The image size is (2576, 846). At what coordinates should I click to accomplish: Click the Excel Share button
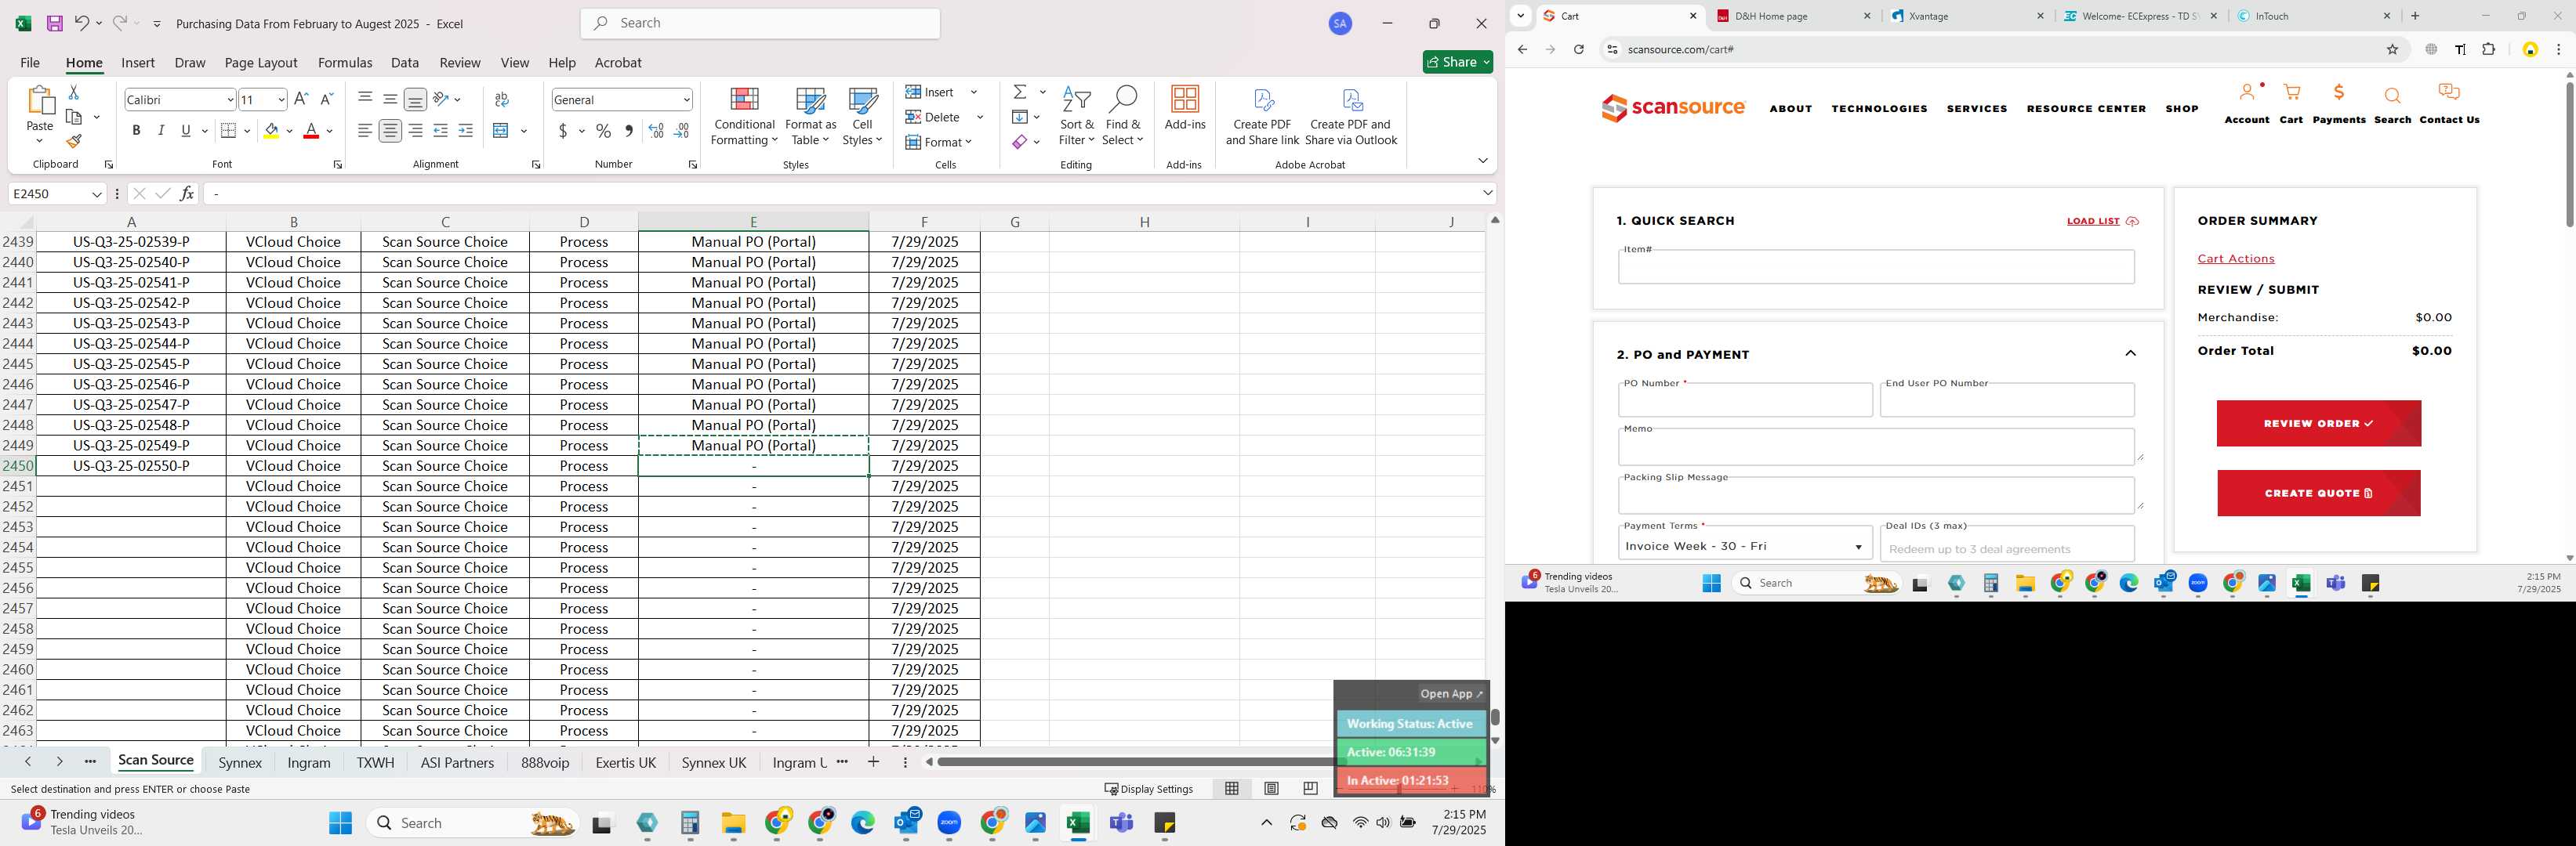pos(1457,62)
